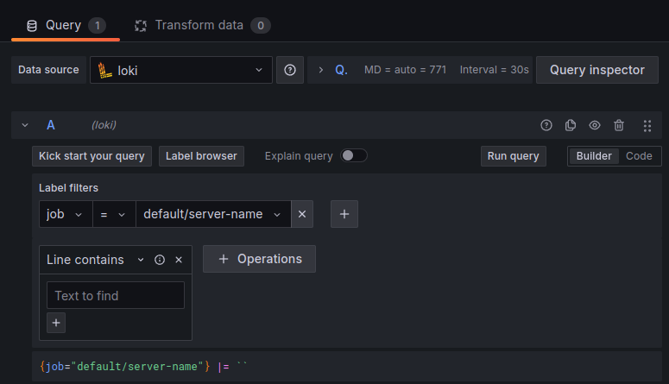The image size is (669, 384).
Task: Remove the Line contains operation
Action: pyautogui.click(x=179, y=260)
